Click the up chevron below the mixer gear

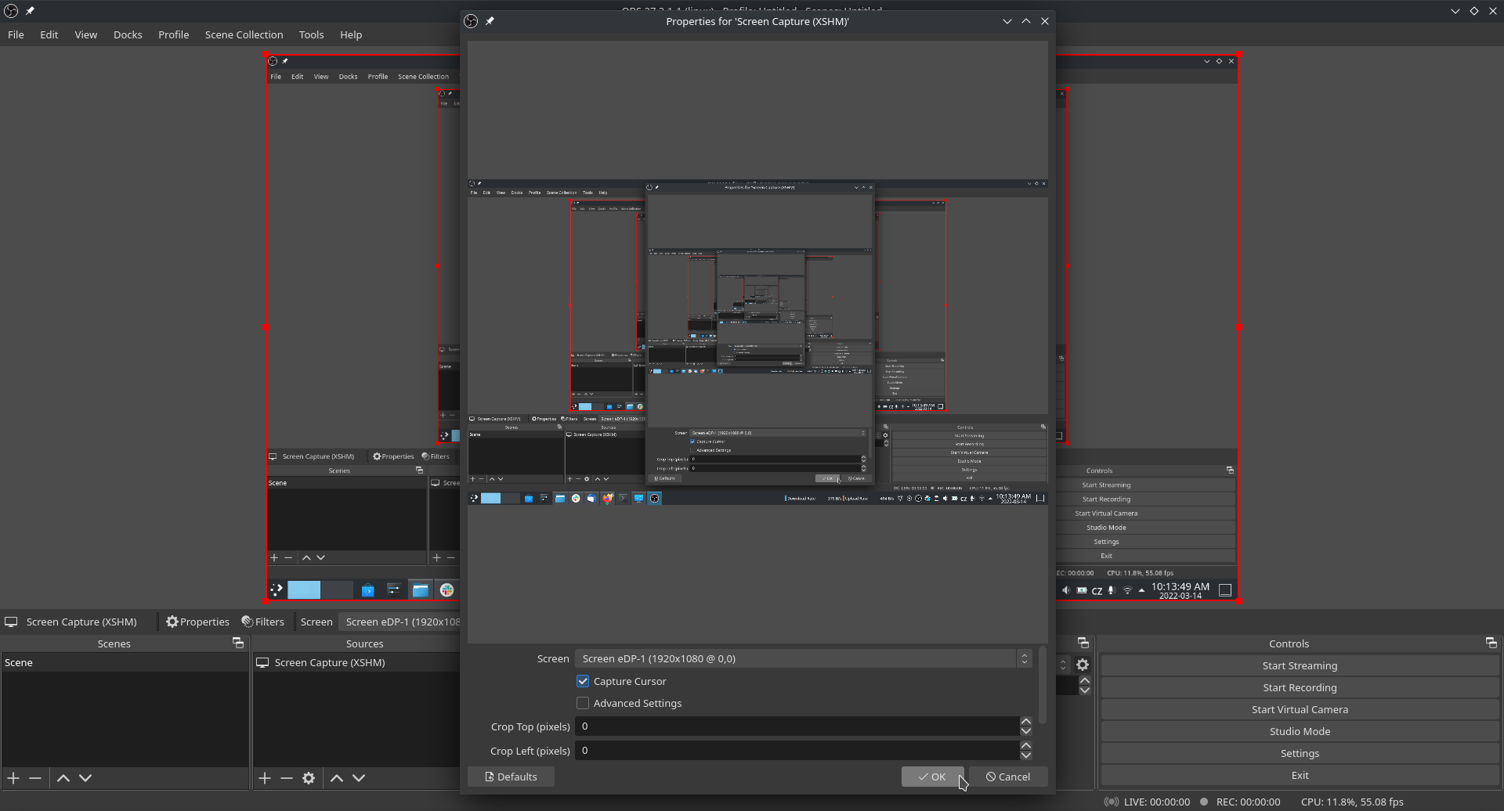point(1085,680)
